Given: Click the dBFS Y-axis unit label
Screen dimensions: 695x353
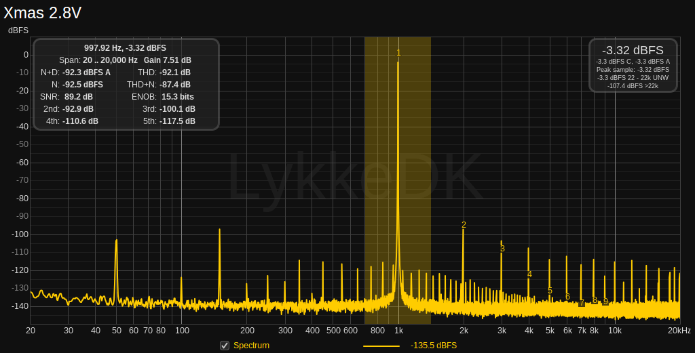Looking at the screenshot, I should click(18, 30).
